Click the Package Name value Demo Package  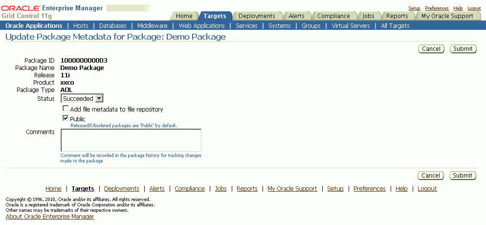click(x=82, y=68)
